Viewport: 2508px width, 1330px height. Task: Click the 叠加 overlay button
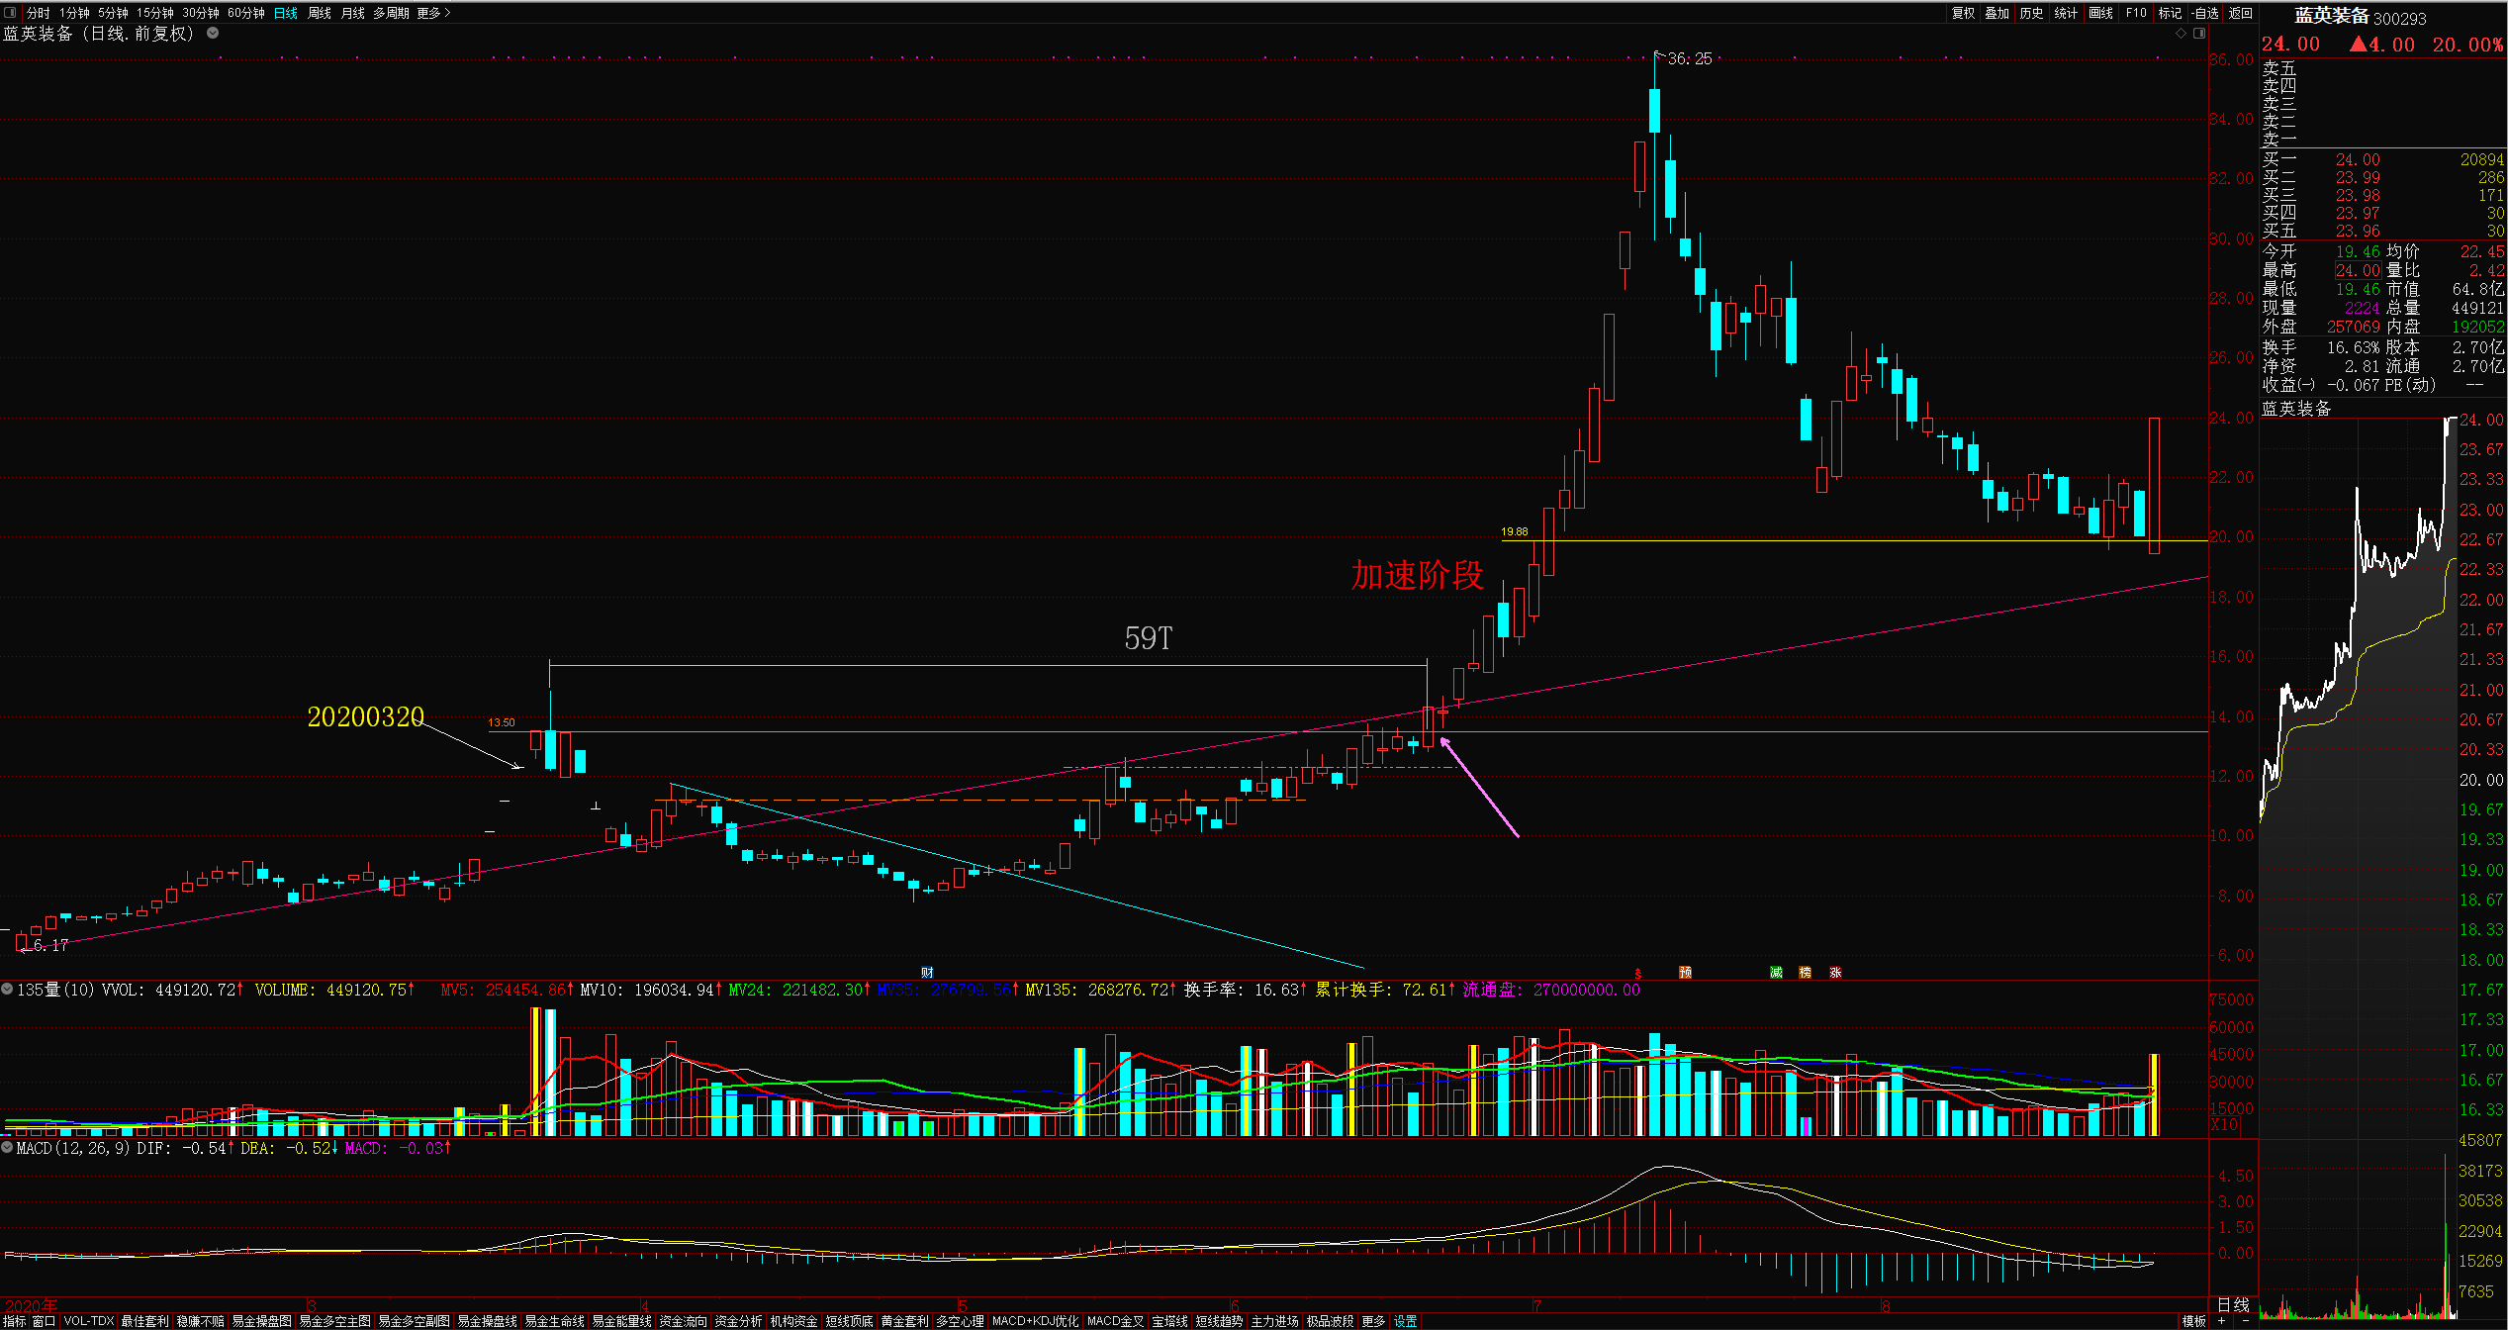click(1997, 13)
